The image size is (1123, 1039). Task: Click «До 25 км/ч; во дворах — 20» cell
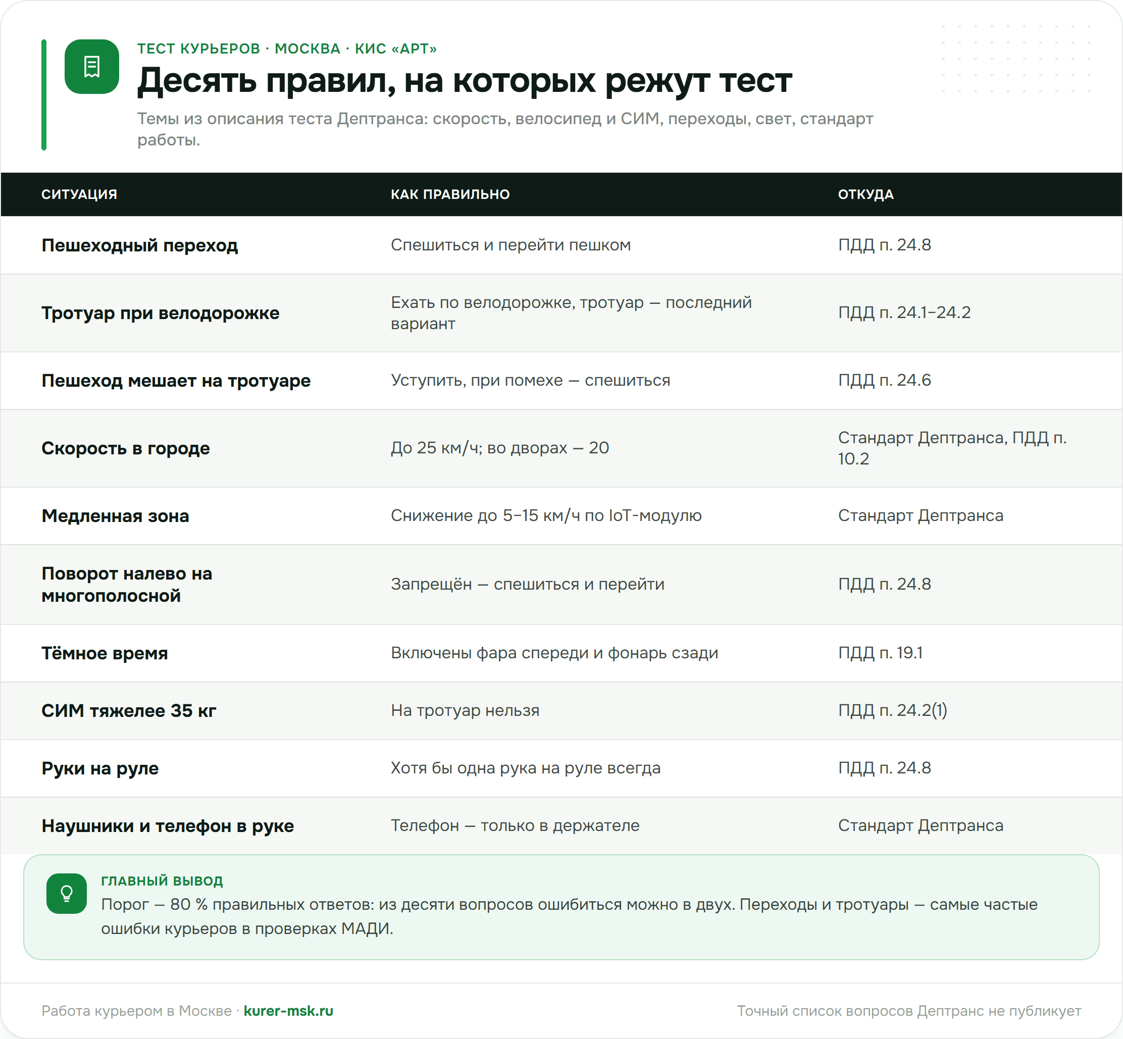[x=500, y=448]
